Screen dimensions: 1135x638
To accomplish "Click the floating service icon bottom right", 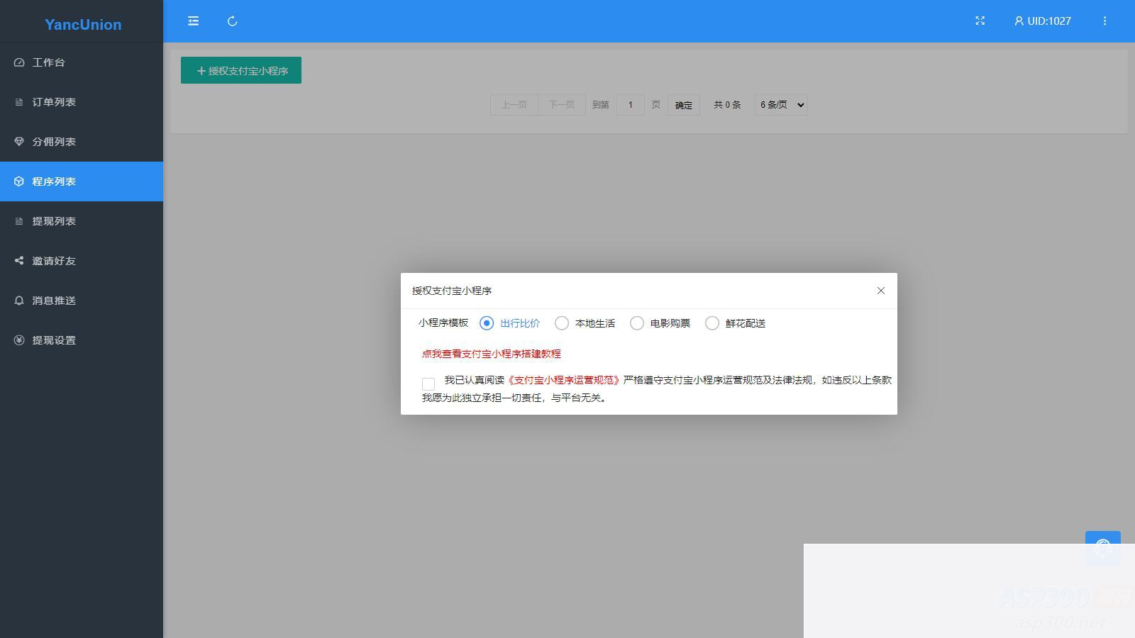I will pos(1102,546).
